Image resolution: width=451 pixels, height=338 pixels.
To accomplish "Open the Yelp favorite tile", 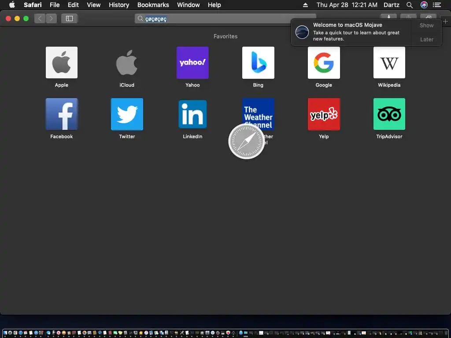I will [324, 114].
